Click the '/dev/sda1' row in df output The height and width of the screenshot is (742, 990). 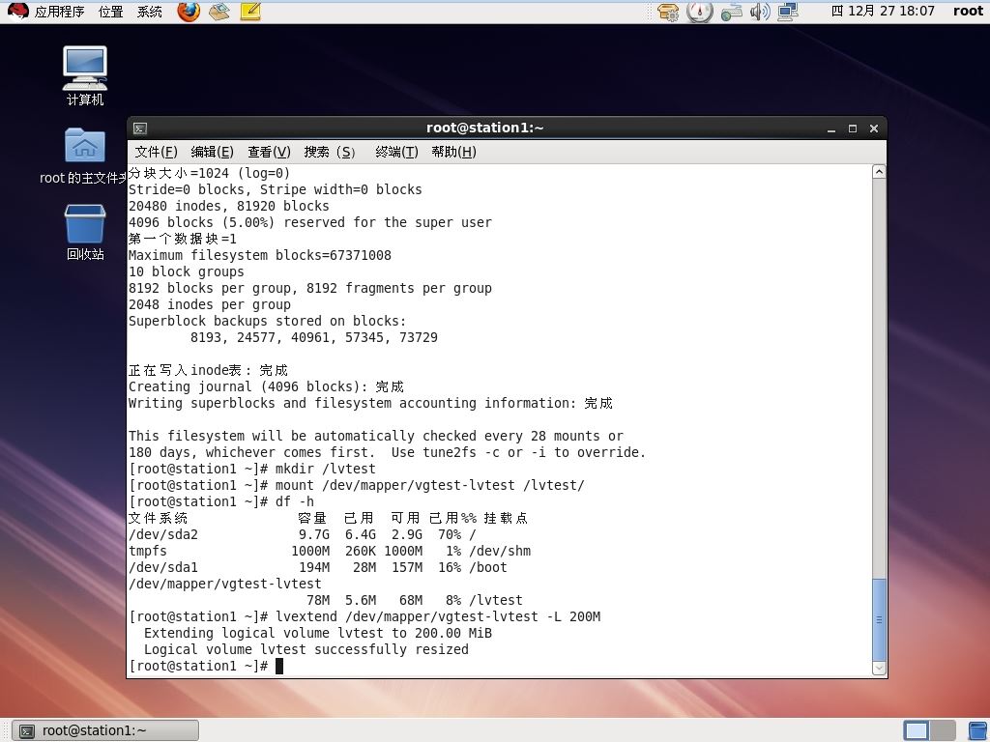click(317, 567)
